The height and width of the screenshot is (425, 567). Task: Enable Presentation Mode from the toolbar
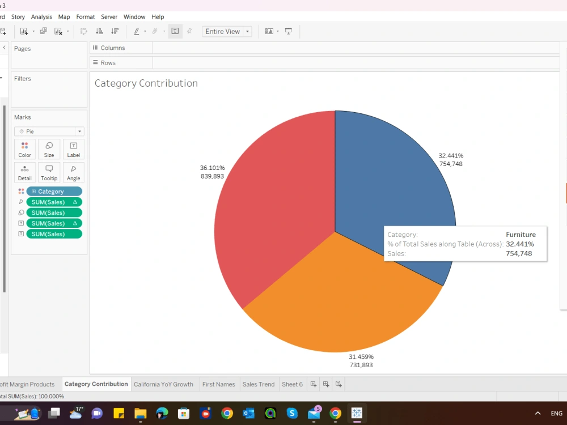[x=288, y=31]
